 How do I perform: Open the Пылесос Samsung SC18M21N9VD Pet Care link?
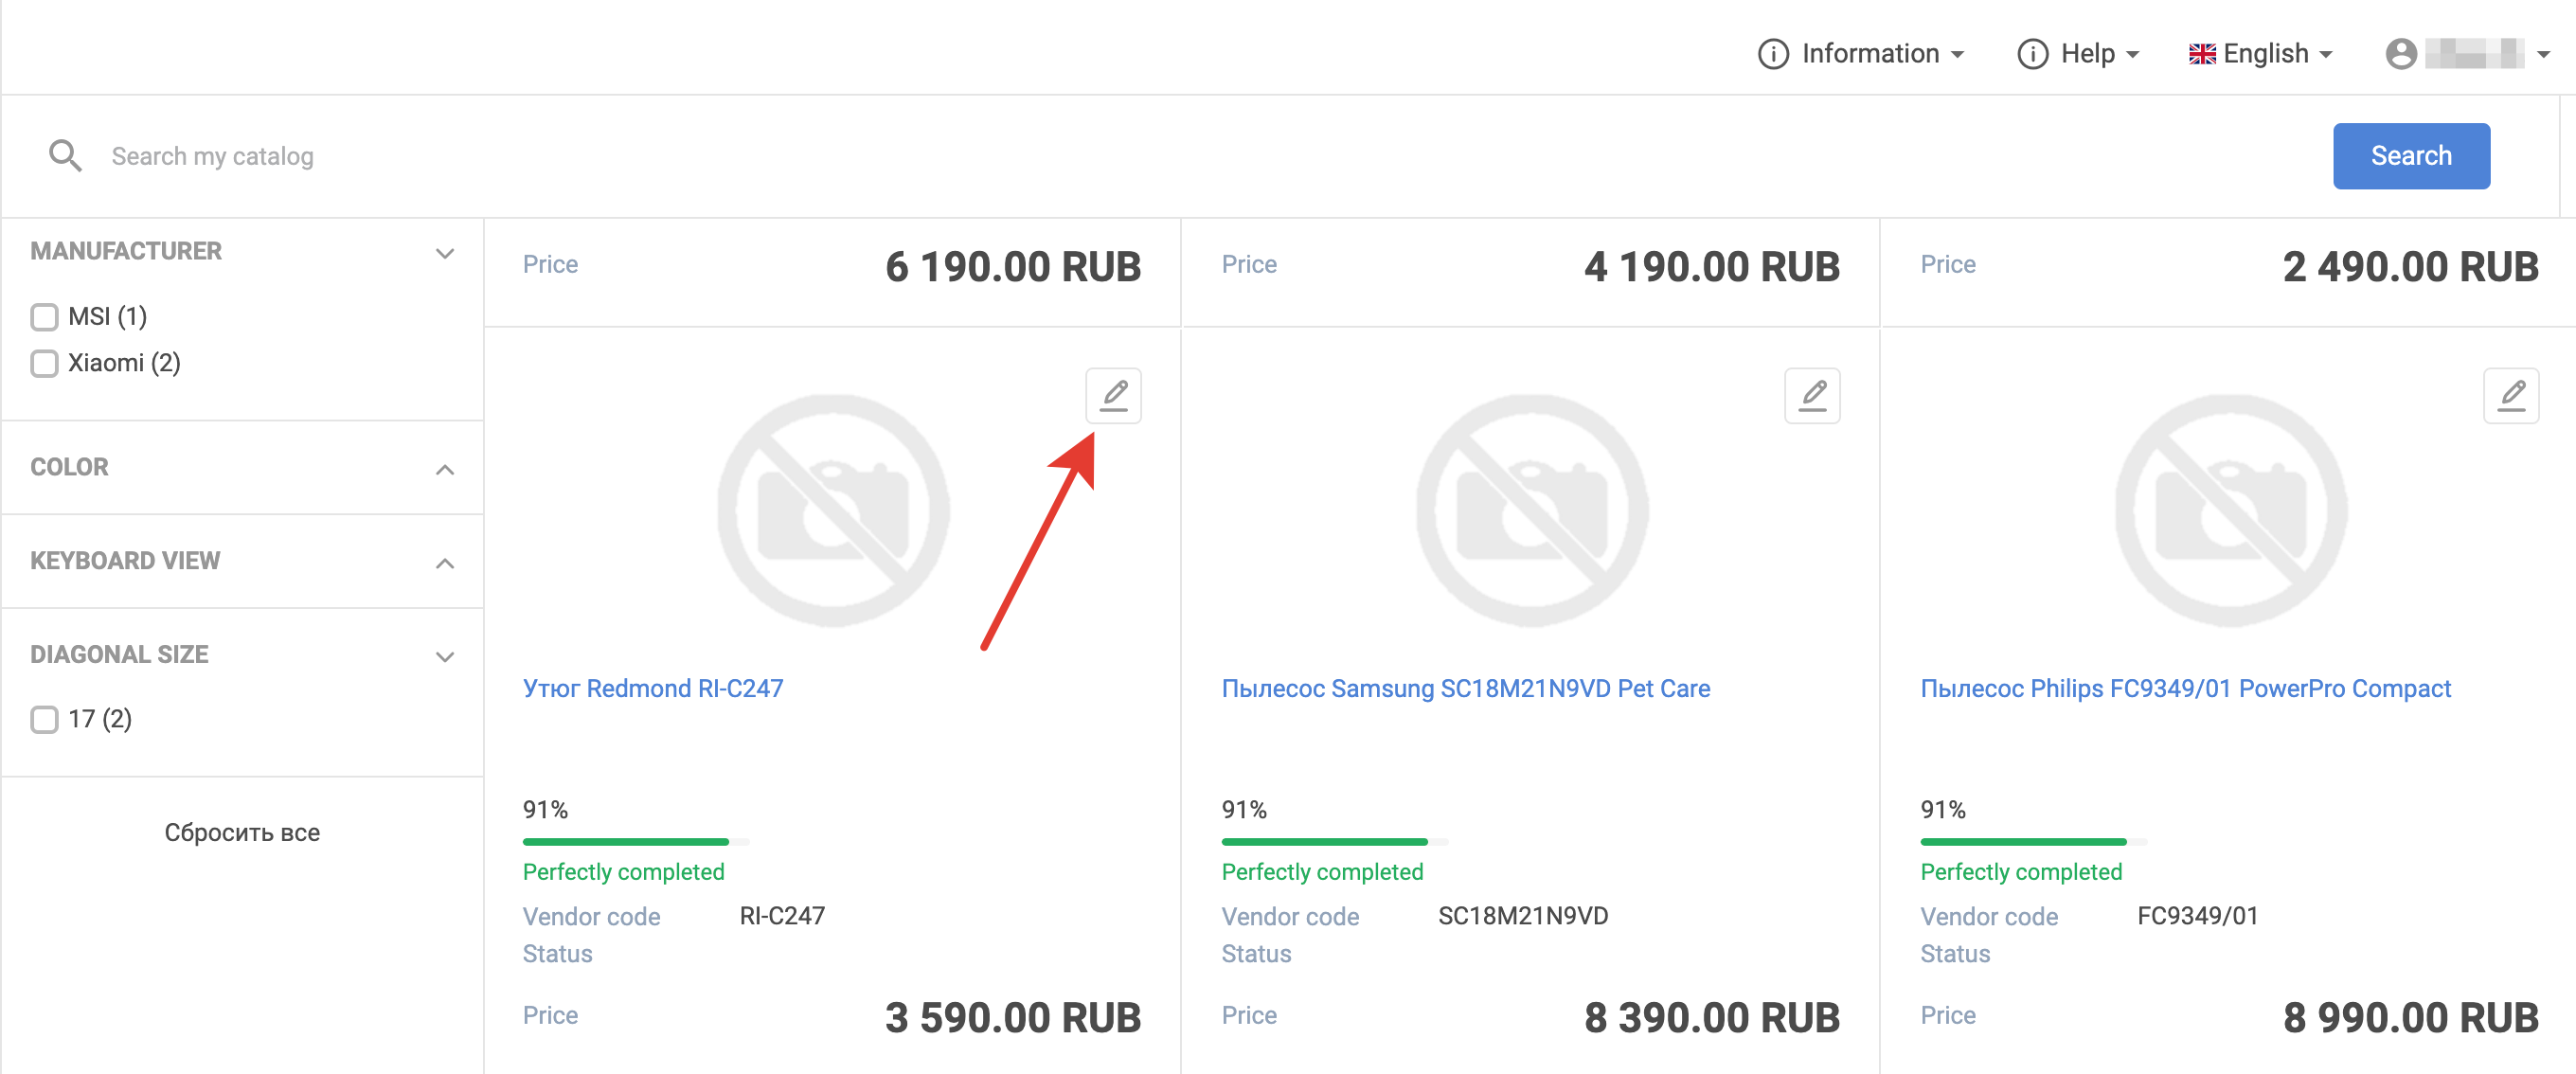pyautogui.click(x=1465, y=689)
